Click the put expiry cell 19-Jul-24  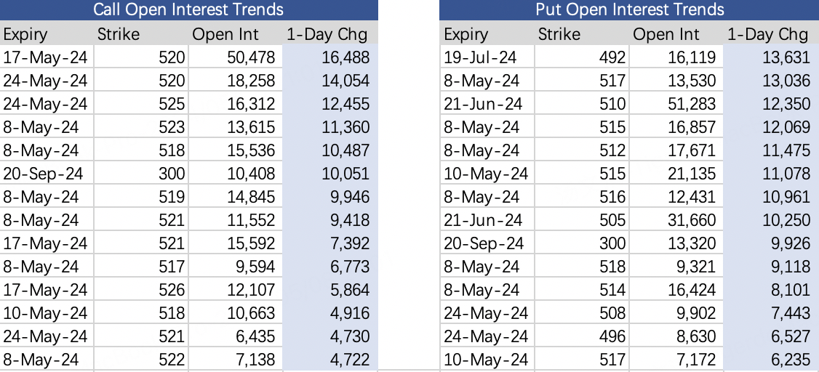[x=487, y=57]
